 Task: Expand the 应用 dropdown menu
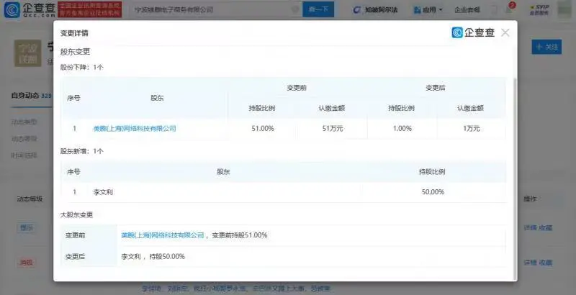pyautogui.click(x=428, y=10)
